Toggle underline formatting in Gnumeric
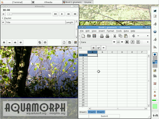 (x=138, y=42)
